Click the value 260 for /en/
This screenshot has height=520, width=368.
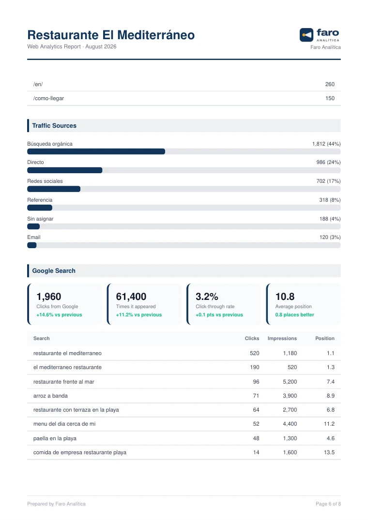[330, 84]
